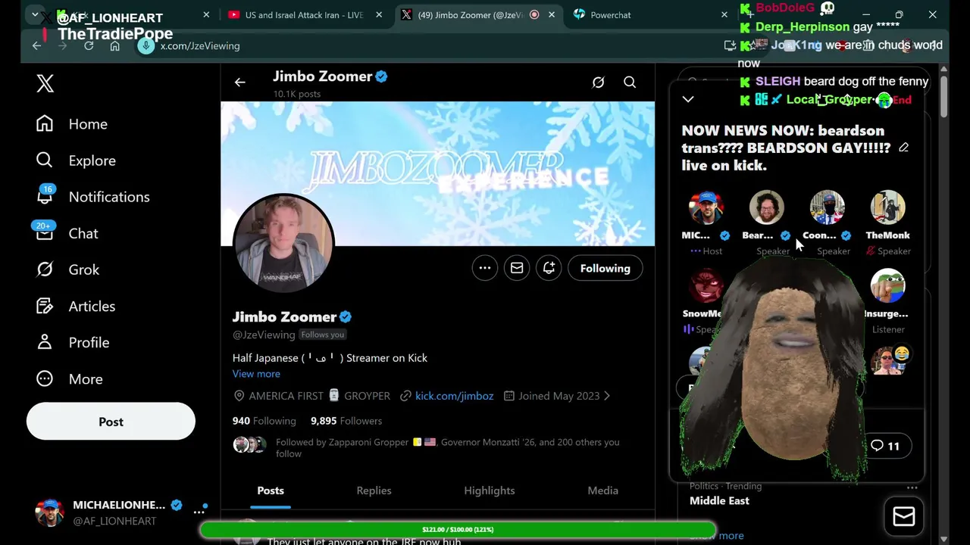970x545 pixels.
Task: Switch to the Replies tab
Action: pos(374,490)
